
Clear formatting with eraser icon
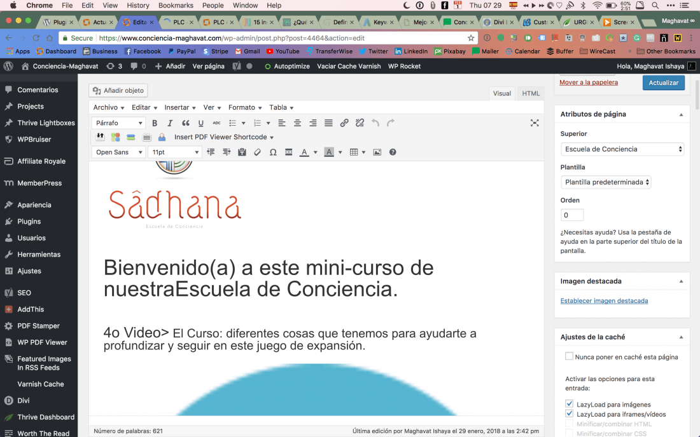click(258, 152)
